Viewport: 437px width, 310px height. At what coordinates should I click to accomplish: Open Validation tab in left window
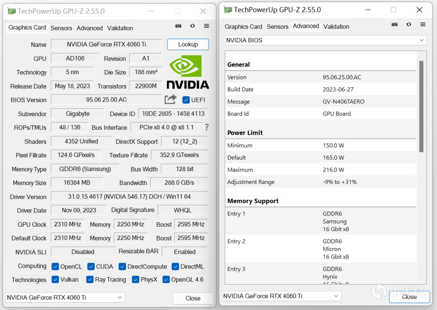click(120, 28)
